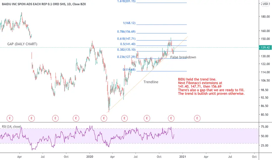
Task: Click the earnings E marker between 2020 and Apr 2020
Action: pos(104,118)
